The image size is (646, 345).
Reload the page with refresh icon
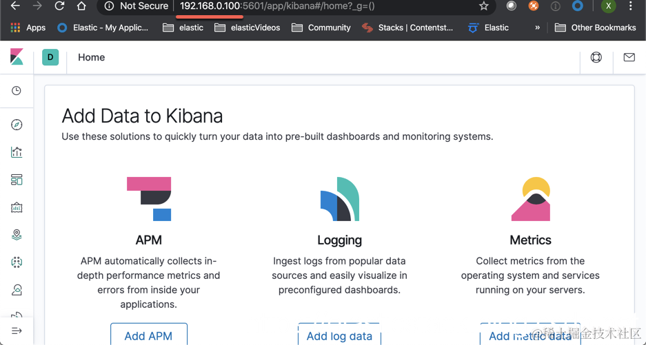tap(60, 6)
